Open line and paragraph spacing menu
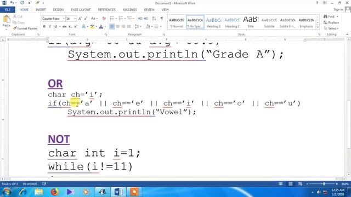 137,27
